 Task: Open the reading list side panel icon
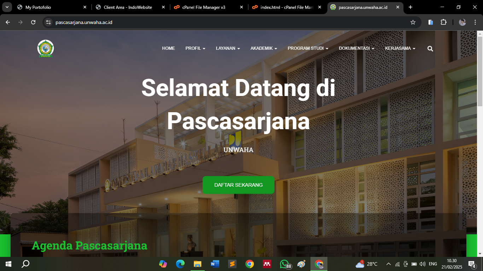pos(431,22)
